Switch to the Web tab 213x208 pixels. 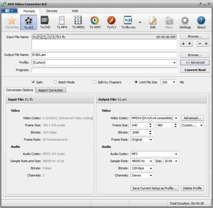click(75, 11)
